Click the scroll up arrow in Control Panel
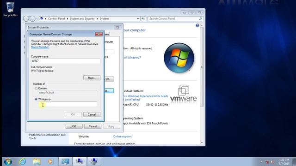Screen dimensions: 296x166 202,25
